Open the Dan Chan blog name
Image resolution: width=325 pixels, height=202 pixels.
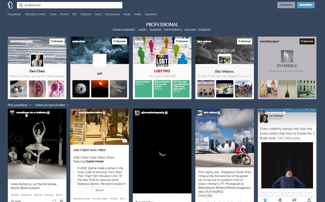[x=37, y=71]
